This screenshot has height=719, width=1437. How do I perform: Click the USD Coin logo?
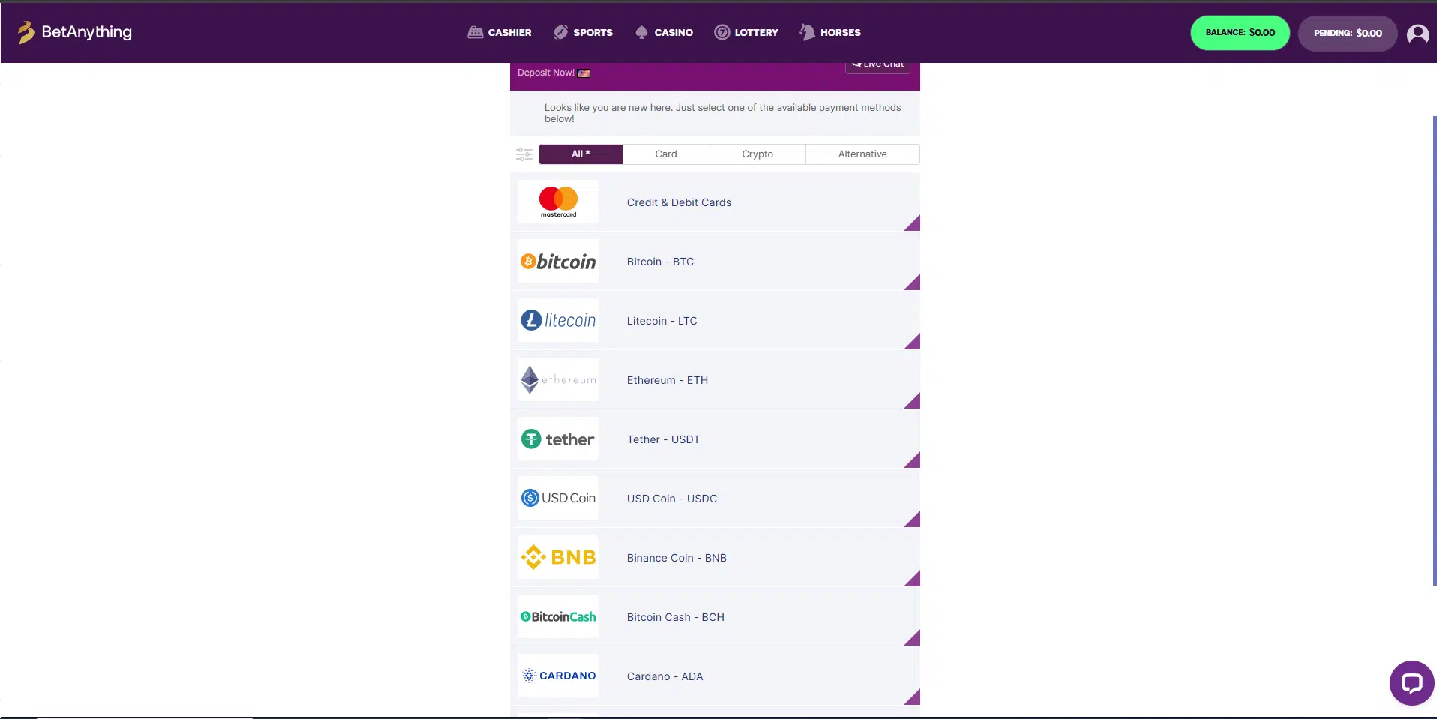558,498
